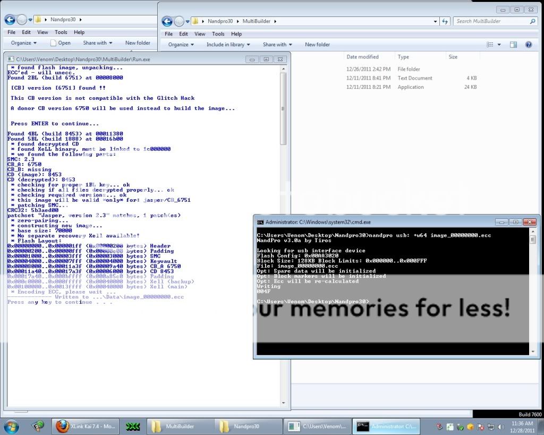Sort files by Date modified column

362,57
